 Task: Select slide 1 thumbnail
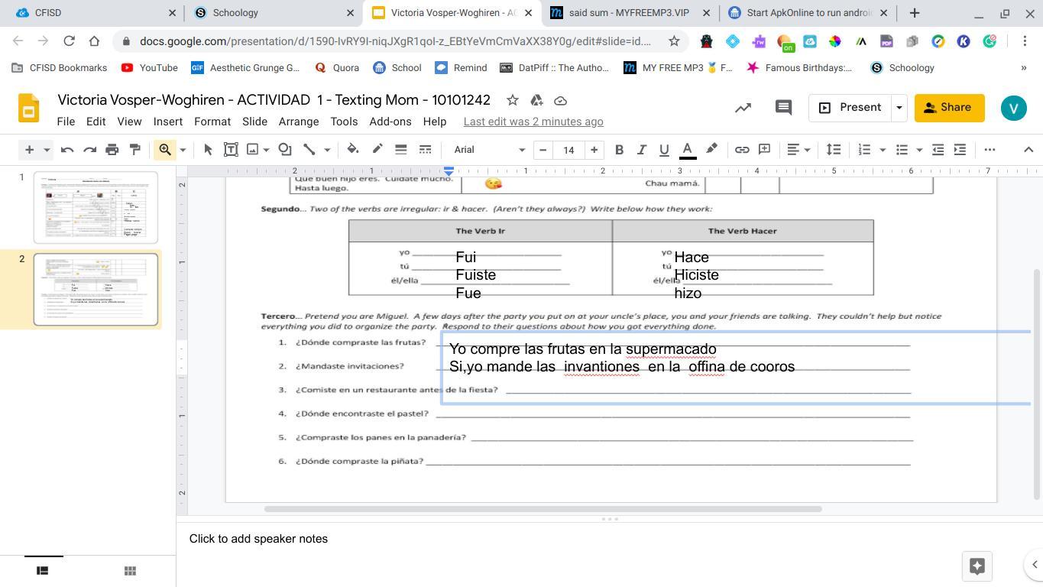[96, 207]
